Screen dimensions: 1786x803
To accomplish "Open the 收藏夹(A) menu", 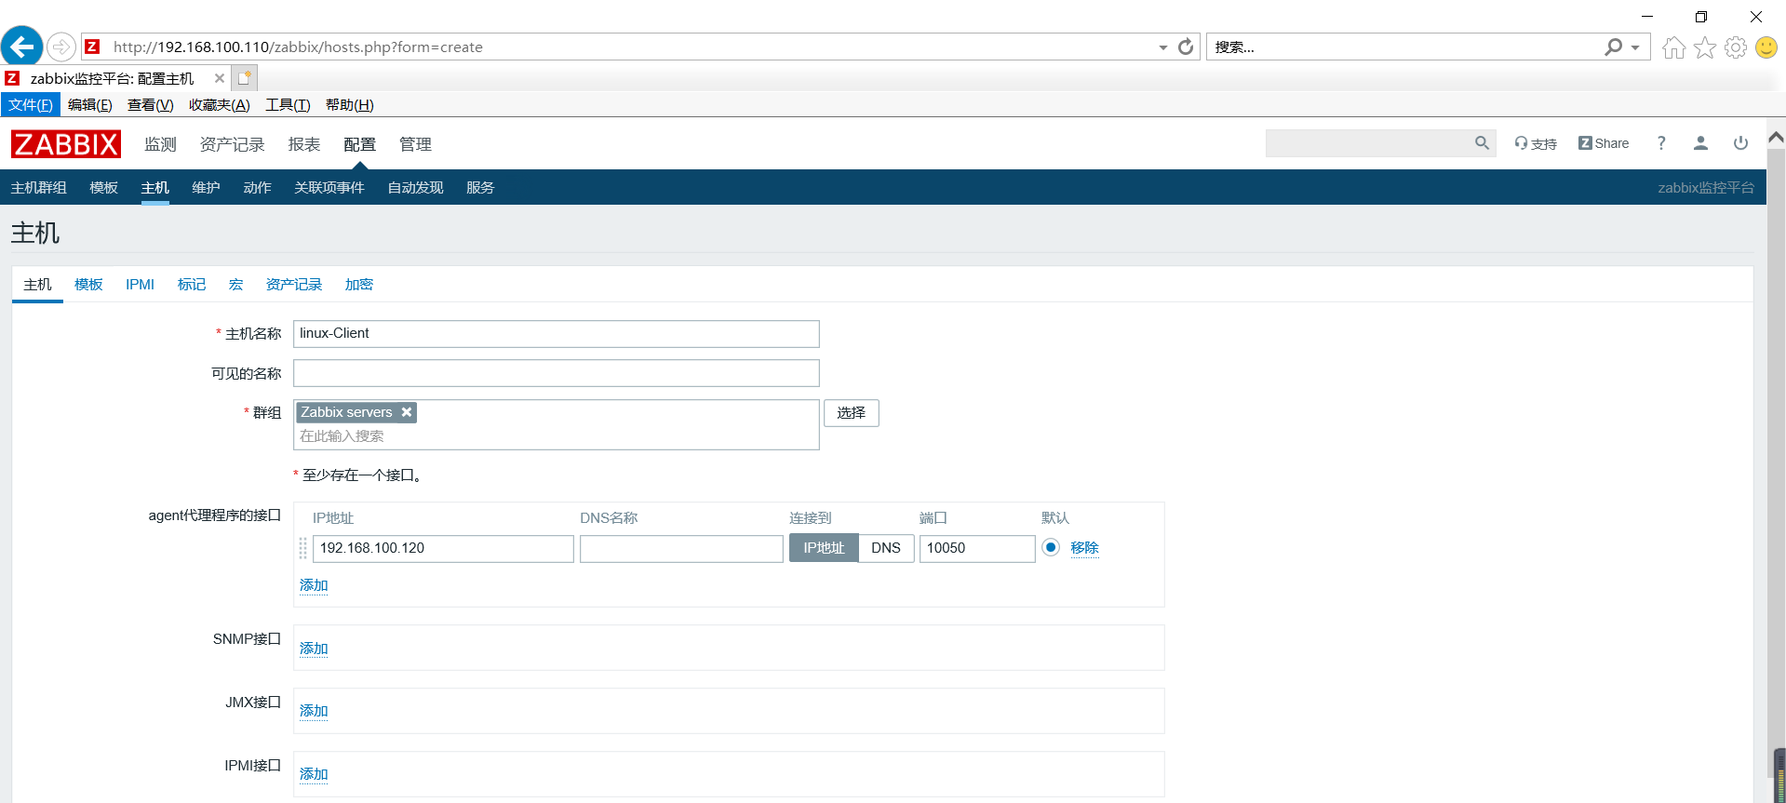I will (x=220, y=105).
